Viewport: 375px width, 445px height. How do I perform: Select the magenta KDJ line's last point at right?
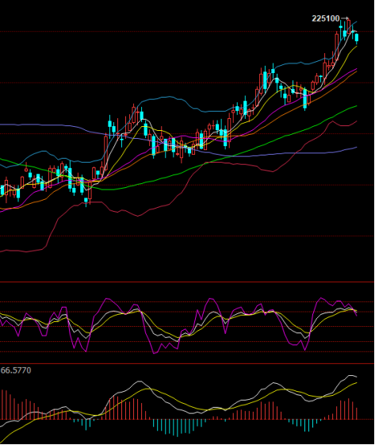click(x=357, y=315)
